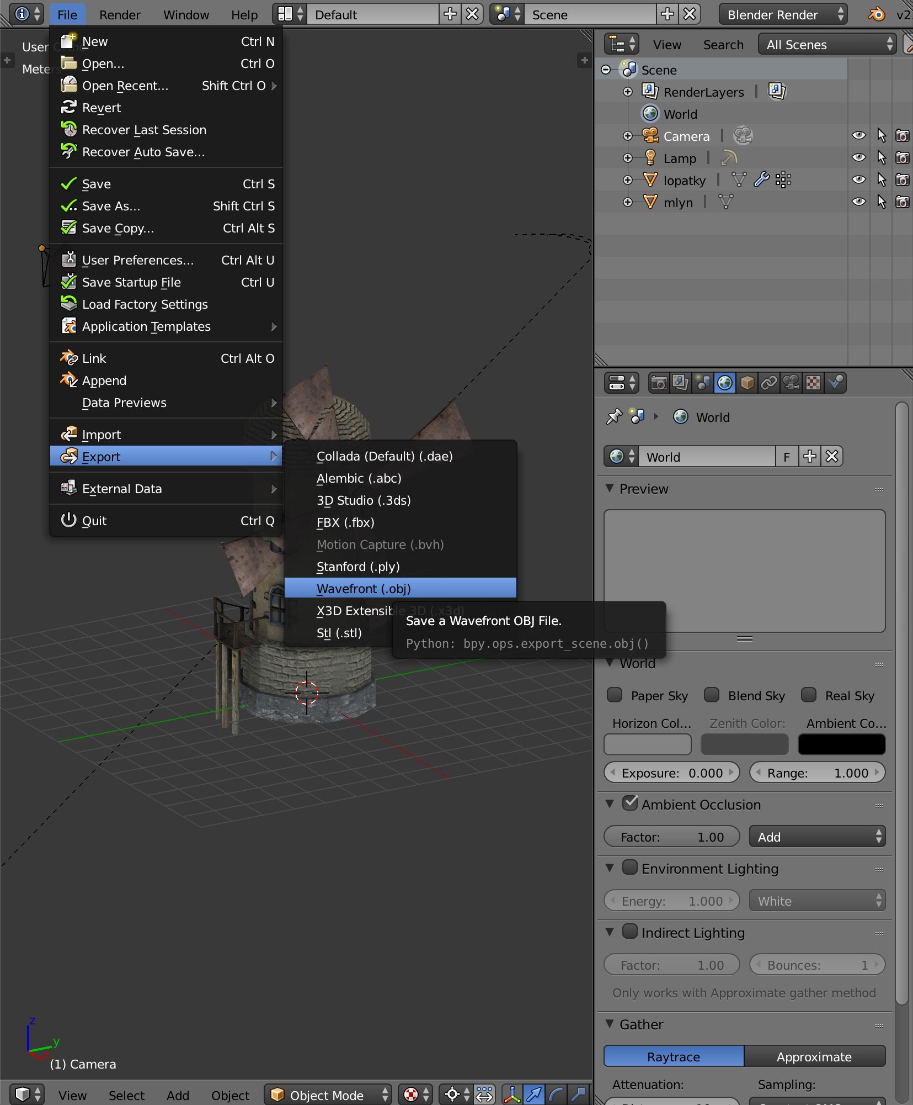Switch gather method to Approximate

point(814,1056)
